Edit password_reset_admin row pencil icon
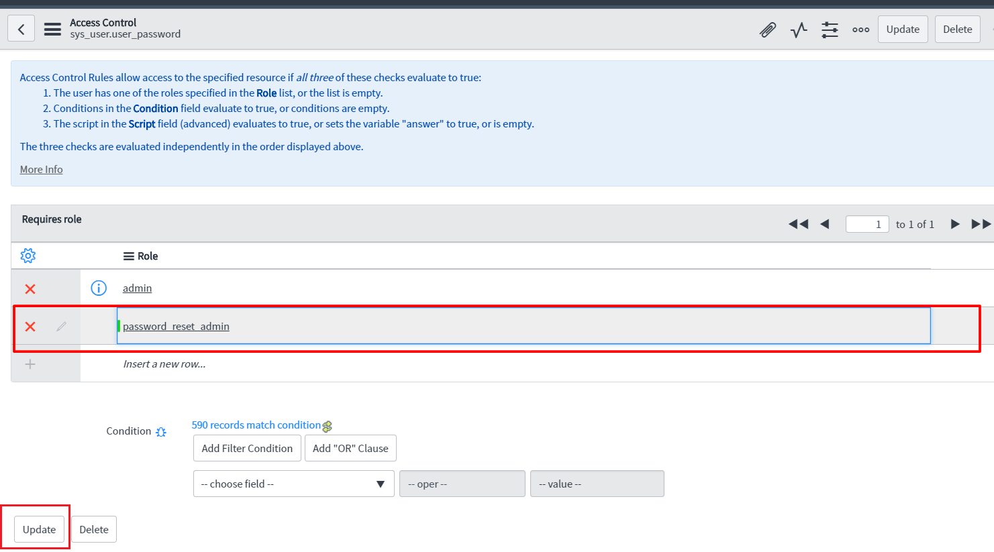994x552 pixels. (x=61, y=326)
